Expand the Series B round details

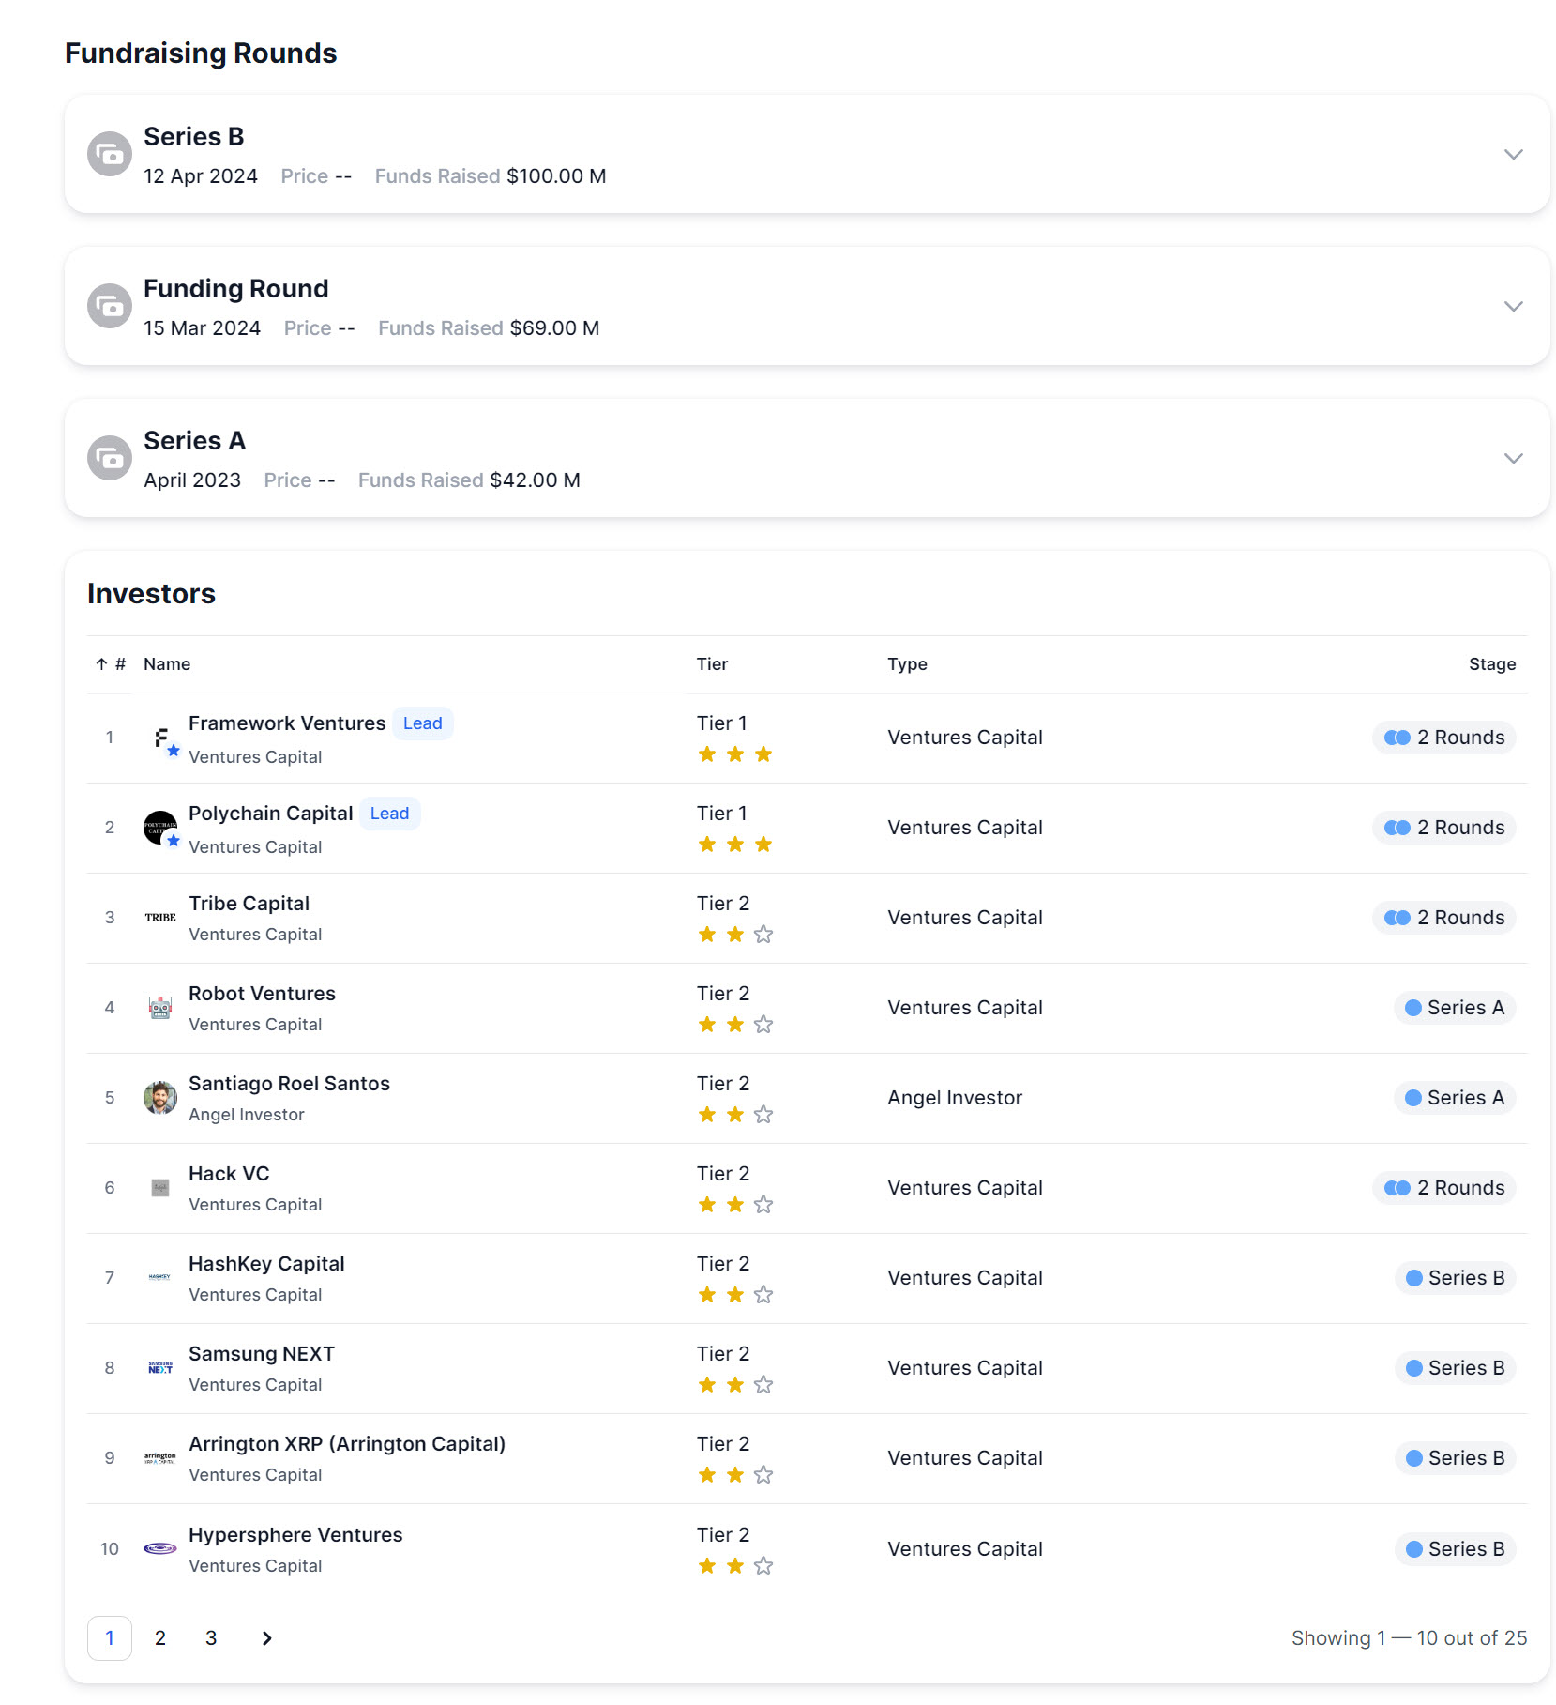1513,154
